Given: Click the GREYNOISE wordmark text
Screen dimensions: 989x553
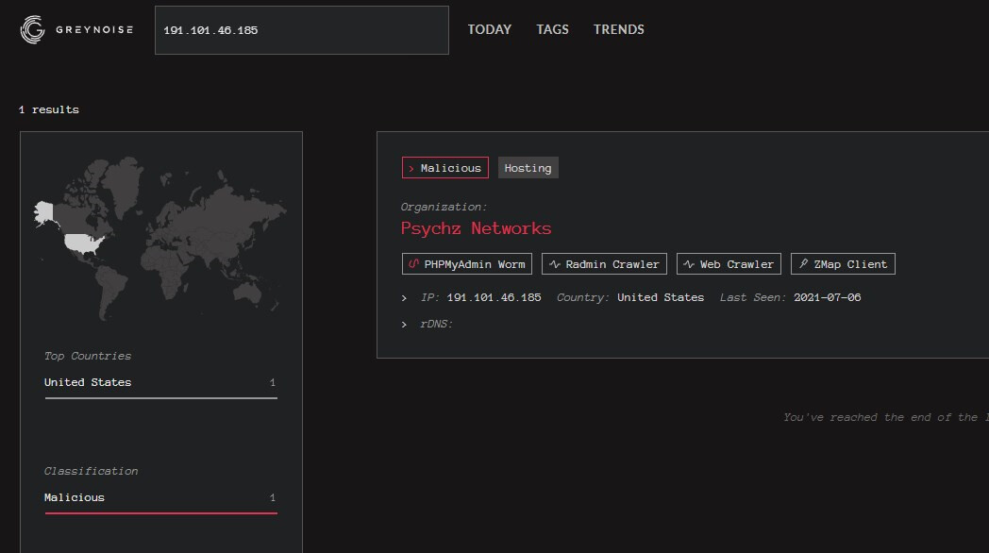Looking at the screenshot, I should tap(94, 29).
